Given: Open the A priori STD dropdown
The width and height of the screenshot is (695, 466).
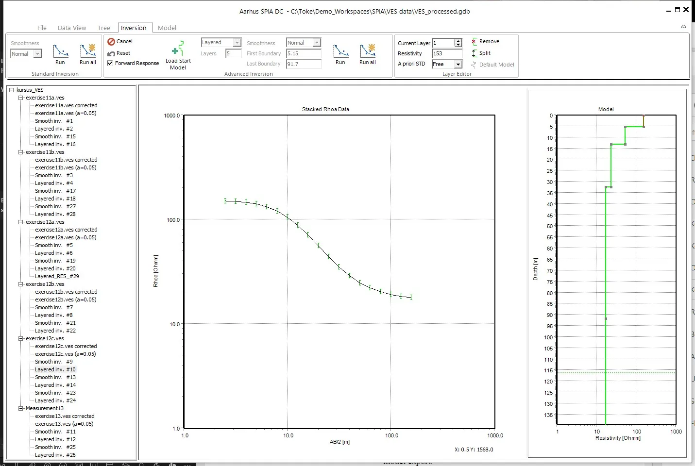Looking at the screenshot, I should tap(458, 64).
